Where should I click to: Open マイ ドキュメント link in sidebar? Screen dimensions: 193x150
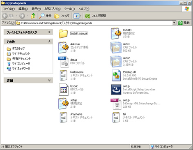(x=21, y=53)
